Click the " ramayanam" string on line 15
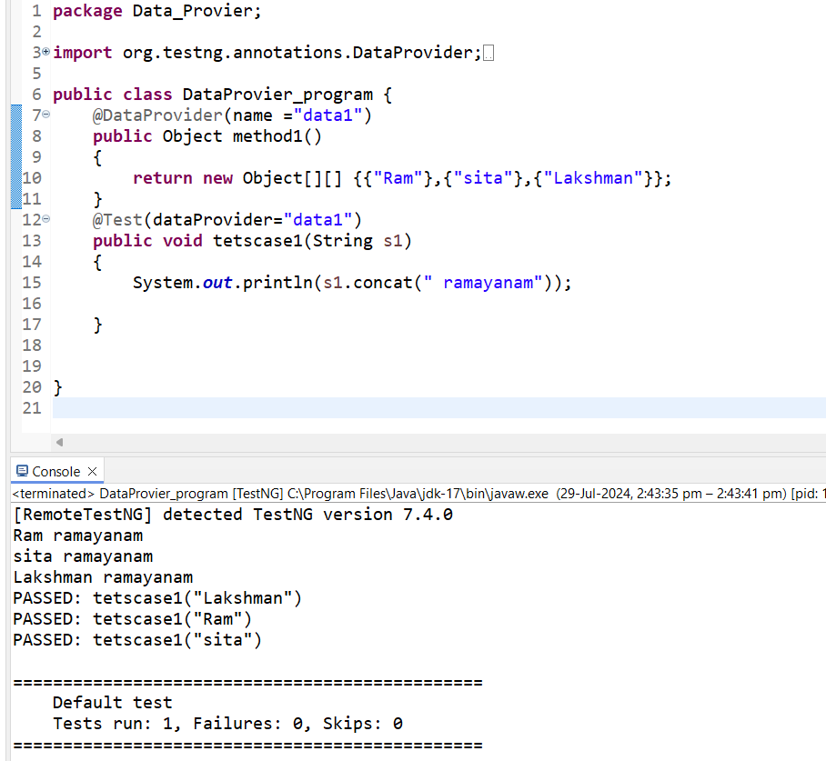Image resolution: width=826 pixels, height=761 pixels. 483,283
